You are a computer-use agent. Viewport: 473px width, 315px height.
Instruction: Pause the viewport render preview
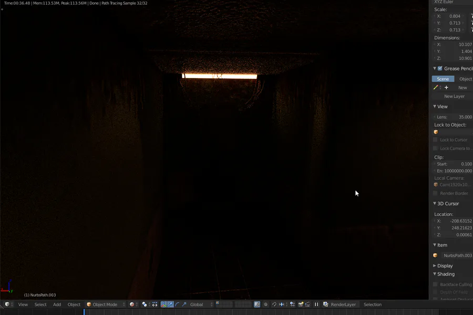pyautogui.click(x=316, y=304)
